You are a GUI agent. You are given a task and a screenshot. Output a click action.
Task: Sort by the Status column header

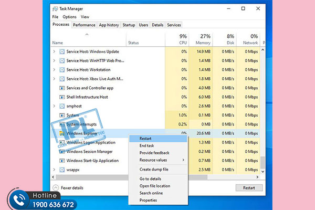click(145, 39)
